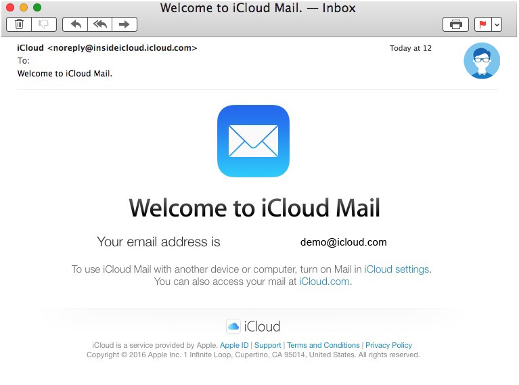Click the 'Welcome to iCloud Mail.' subject line

(65, 74)
